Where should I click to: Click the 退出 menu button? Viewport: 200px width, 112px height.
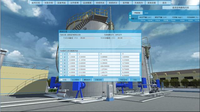[x=164, y=3]
